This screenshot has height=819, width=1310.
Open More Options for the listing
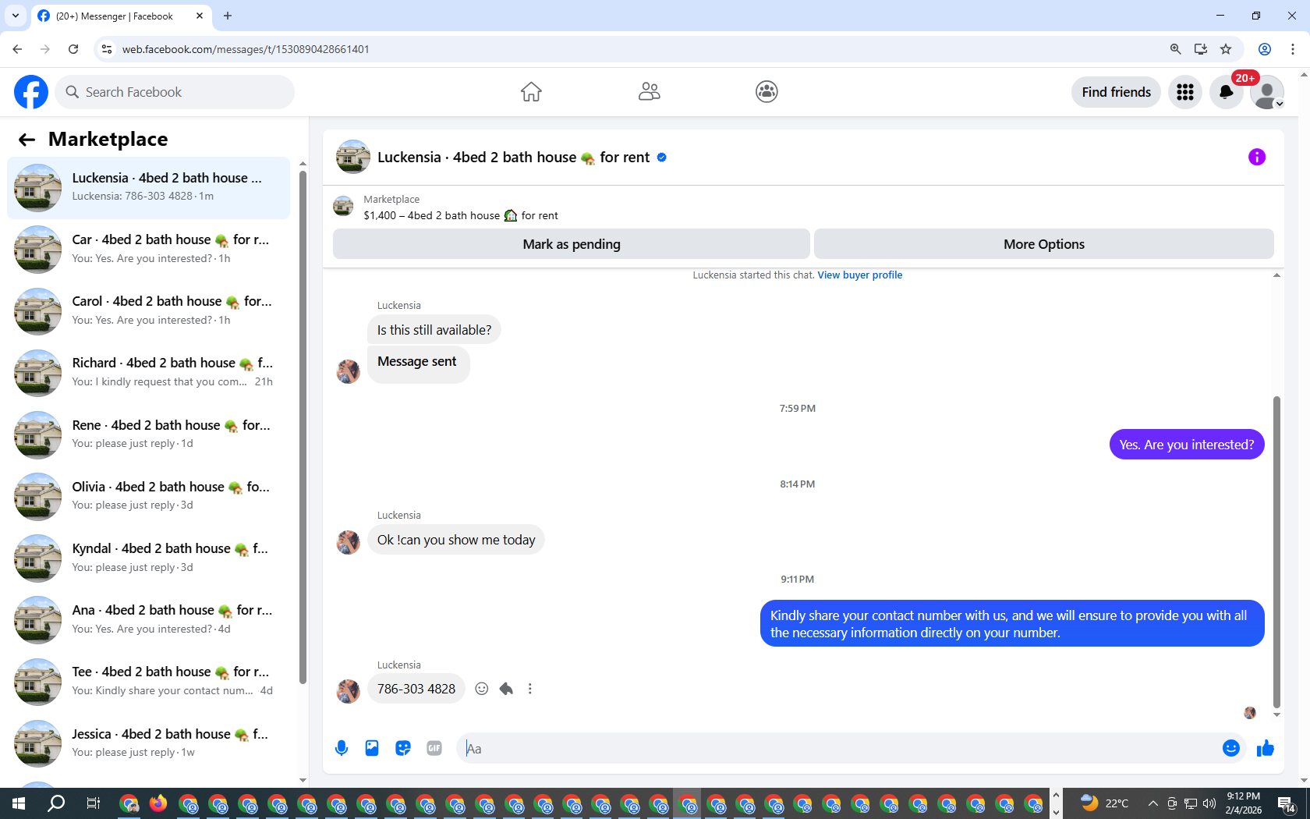[1044, 244]
